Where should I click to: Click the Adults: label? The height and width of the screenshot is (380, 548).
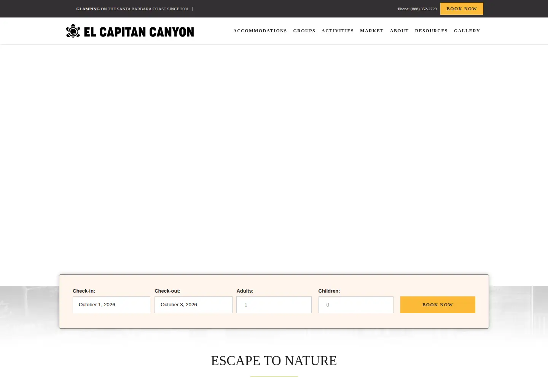[245, 291]
